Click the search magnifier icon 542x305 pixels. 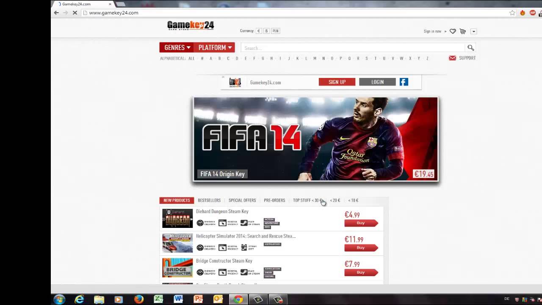(470, 48)
